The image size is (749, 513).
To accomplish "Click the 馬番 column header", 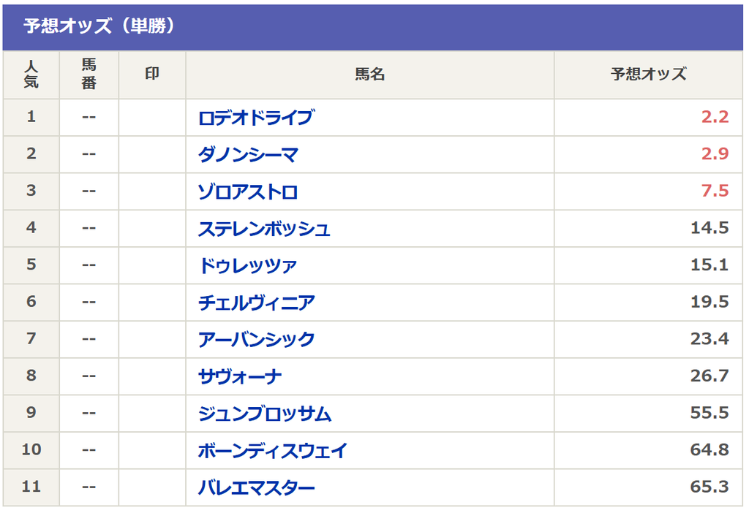I will click(x=89, y=75).
